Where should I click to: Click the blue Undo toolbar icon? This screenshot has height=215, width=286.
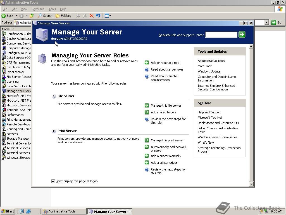98,16
